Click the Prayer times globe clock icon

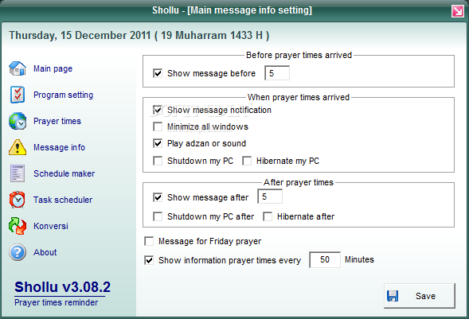tap(18, 121)
